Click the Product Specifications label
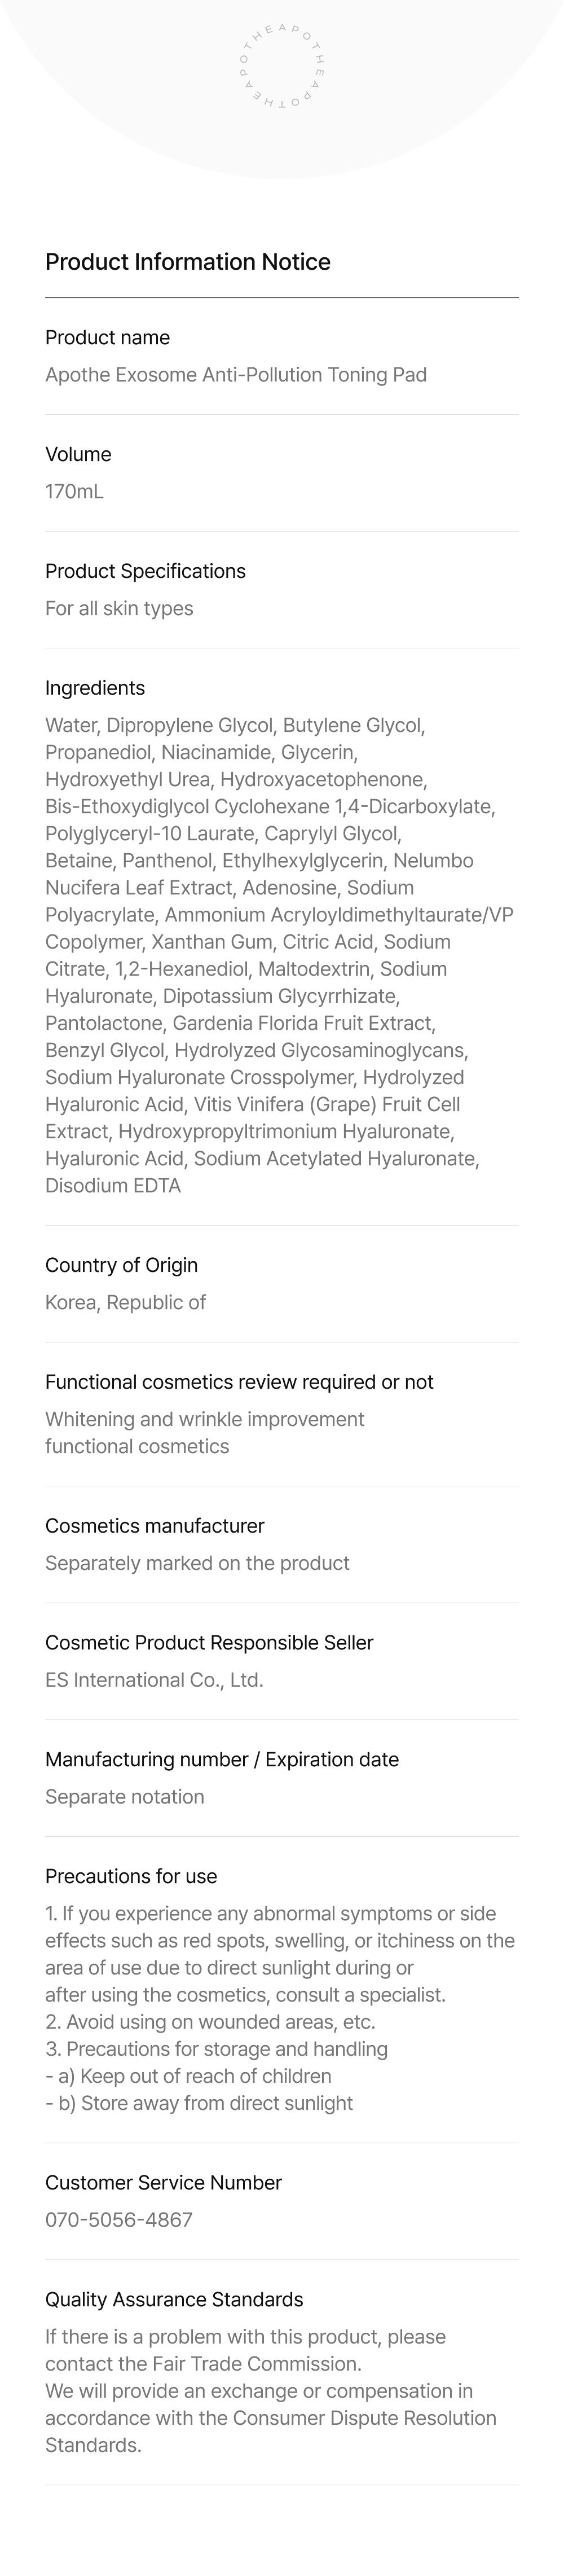The image size is (564, 2576). 145,572
